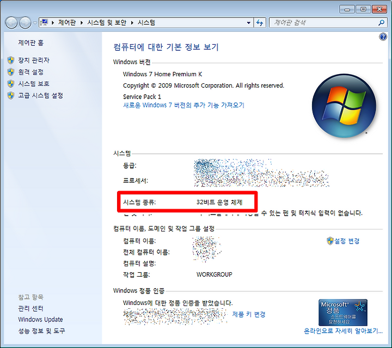Click the Forward navigation arrow button
This screenshot has width=392, height=348.
point(25,23)
